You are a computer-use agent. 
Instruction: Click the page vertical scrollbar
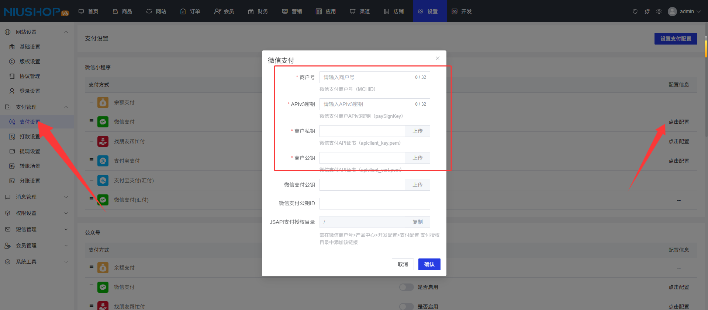[x=706, y=48]
